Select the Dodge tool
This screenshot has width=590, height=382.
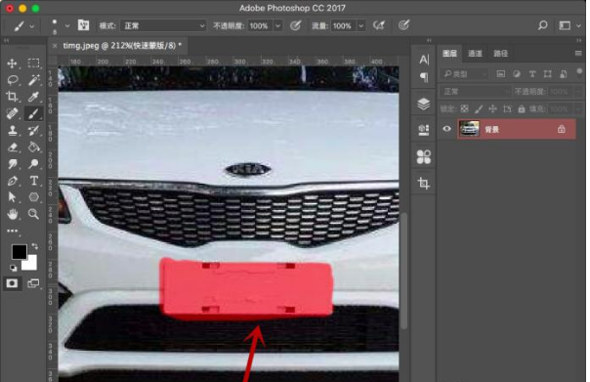click(x=33, y=164)
